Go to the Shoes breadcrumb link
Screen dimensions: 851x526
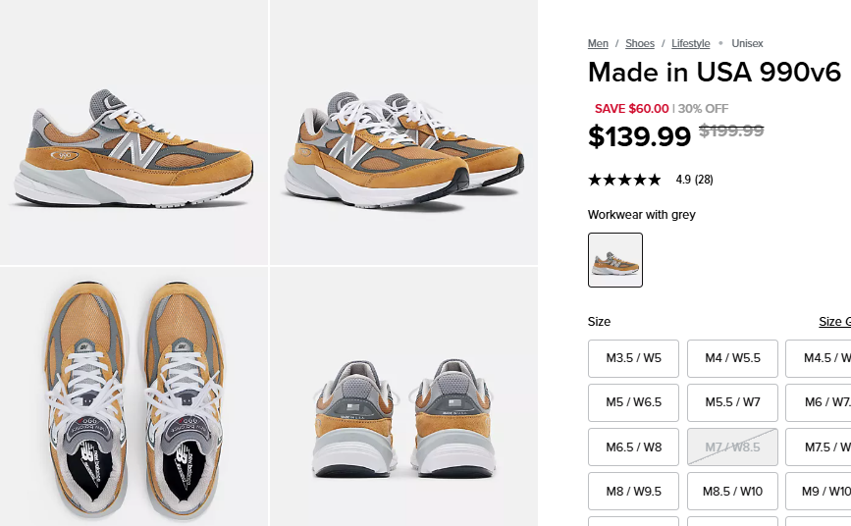(x=640, y=43)
